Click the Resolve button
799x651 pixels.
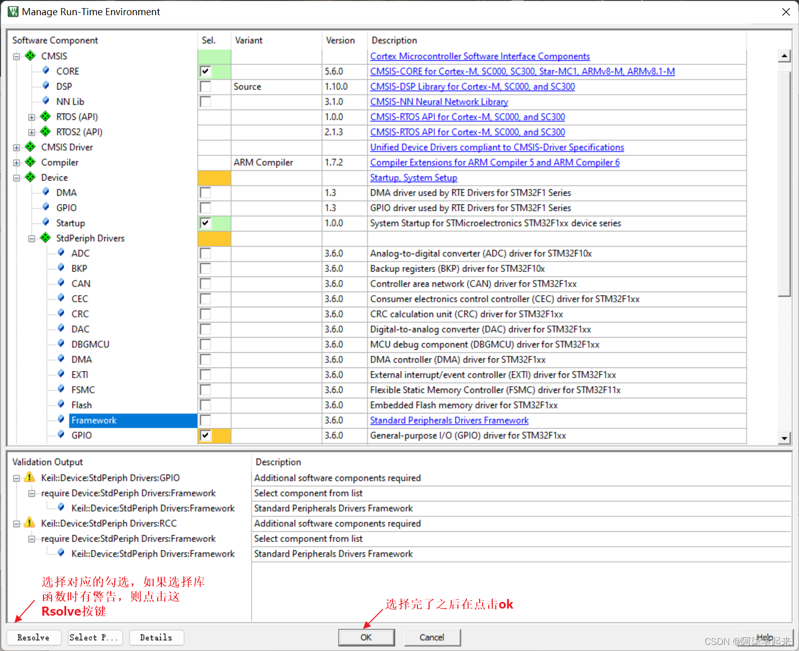[x=33, y=637]
